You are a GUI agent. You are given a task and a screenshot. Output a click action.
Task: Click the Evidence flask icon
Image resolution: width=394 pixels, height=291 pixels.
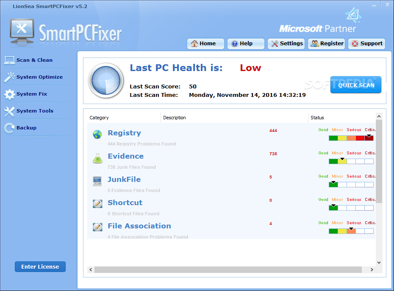[97, 158]
